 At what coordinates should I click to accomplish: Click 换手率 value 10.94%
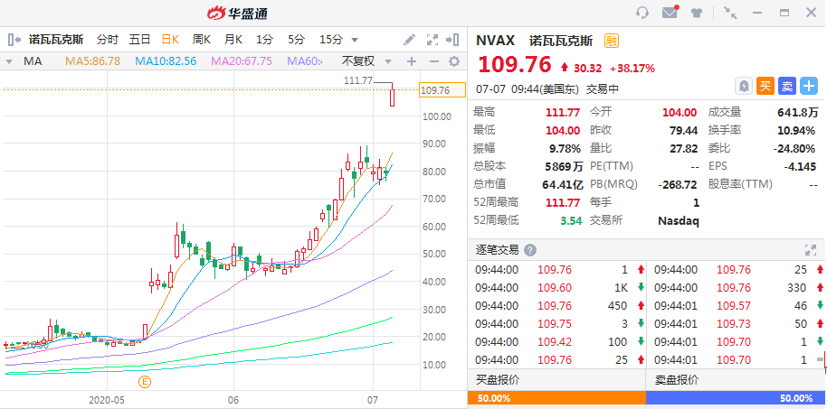tap(798, 130)
